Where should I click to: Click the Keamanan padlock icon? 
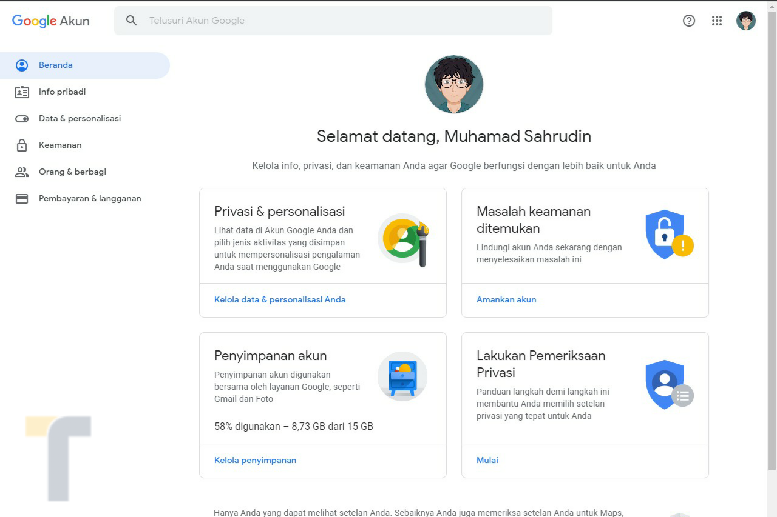point(22,145)
